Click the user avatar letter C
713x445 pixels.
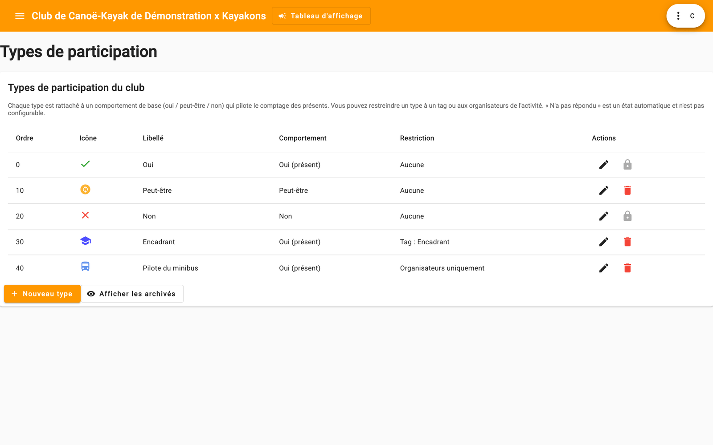click(692, 16)
